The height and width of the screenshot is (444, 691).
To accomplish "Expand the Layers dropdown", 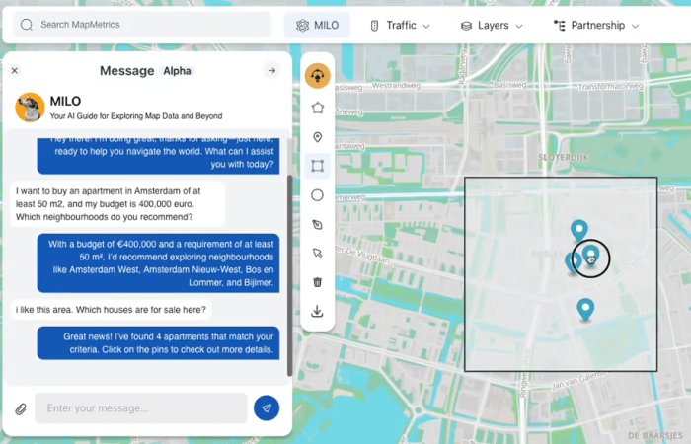I will (x=492, y=26).
